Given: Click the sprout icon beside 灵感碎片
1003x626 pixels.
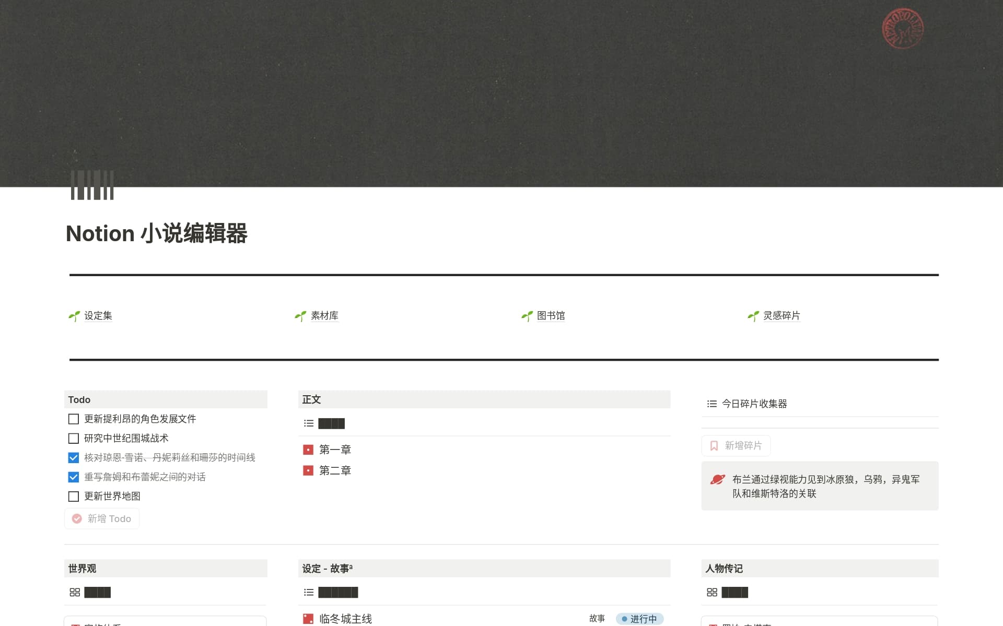Looking at the screenshot, I should (753, 316).
